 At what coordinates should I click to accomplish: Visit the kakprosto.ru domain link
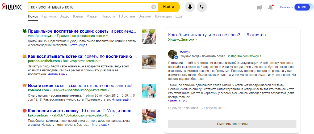(38, 115)
